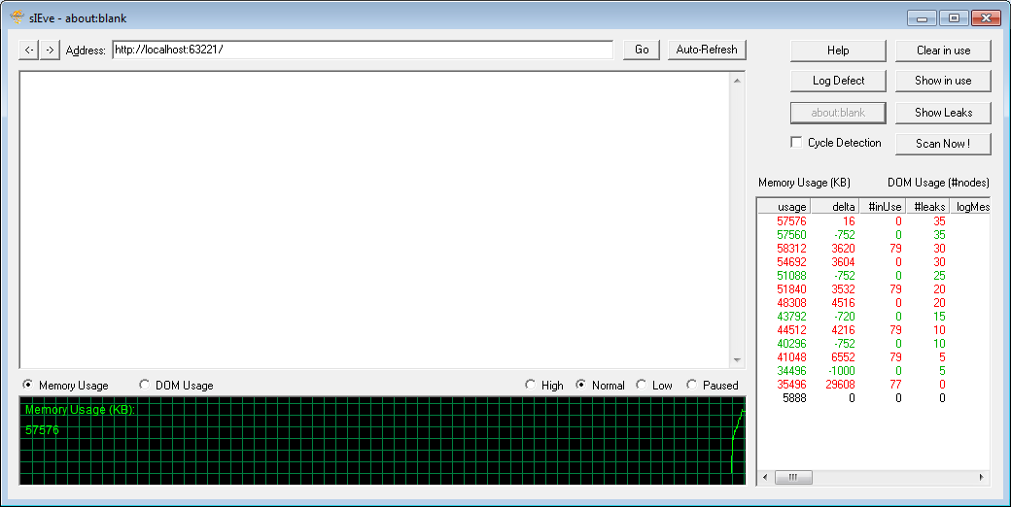Select the High refresh speed option

tap(530, 385)
